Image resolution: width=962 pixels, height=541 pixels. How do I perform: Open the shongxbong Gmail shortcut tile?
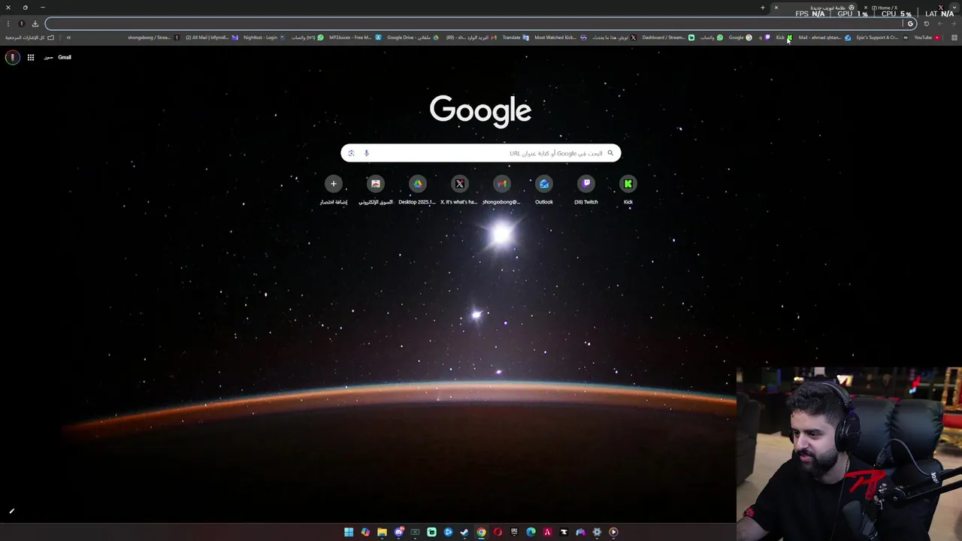[502, 189]
